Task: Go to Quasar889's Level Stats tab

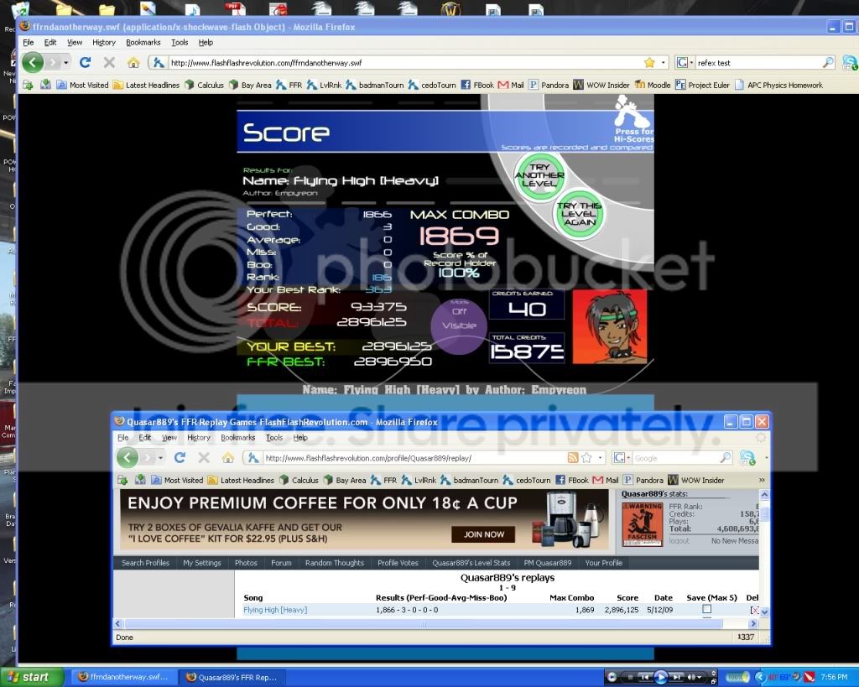Action: click(471, 563)
